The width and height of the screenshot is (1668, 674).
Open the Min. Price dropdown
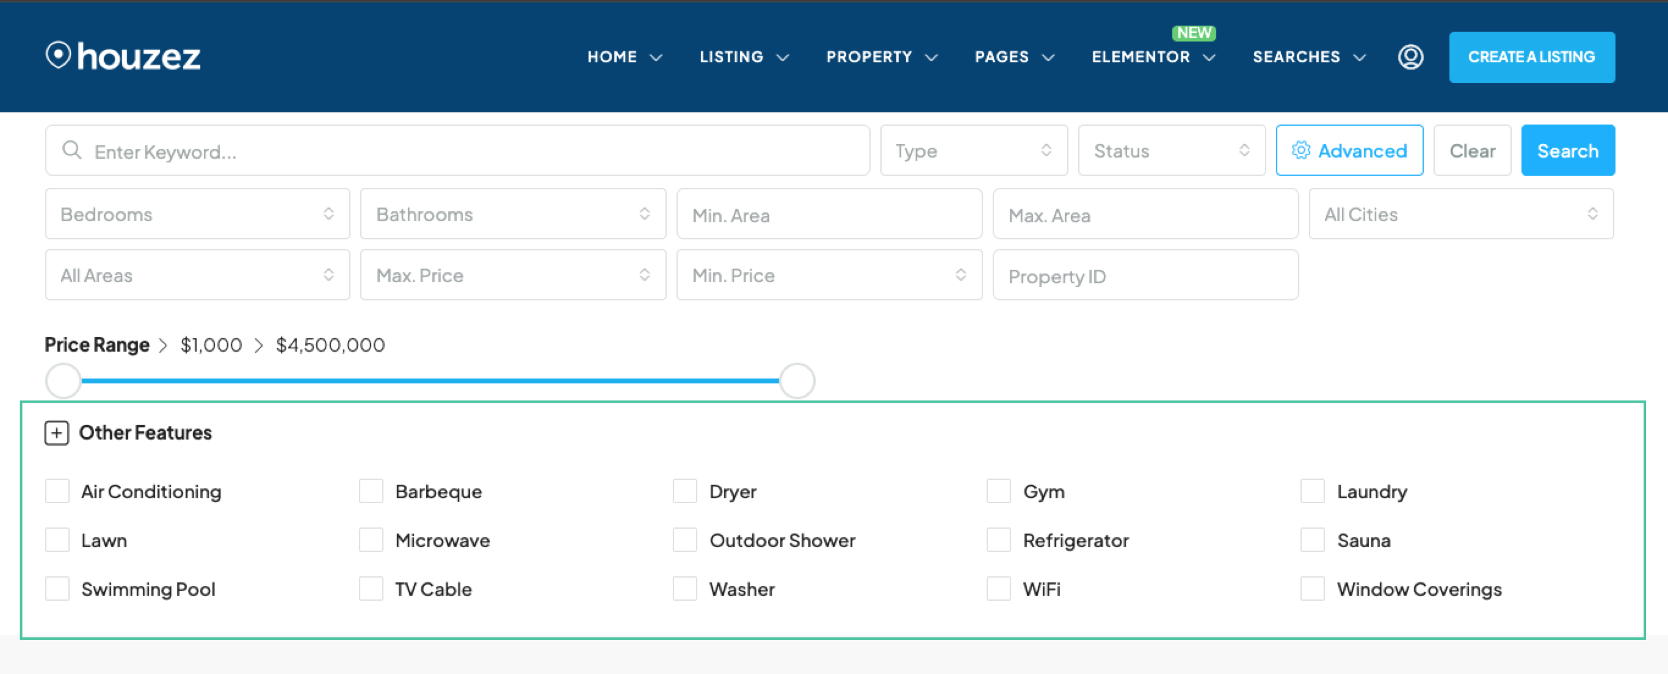829,275
